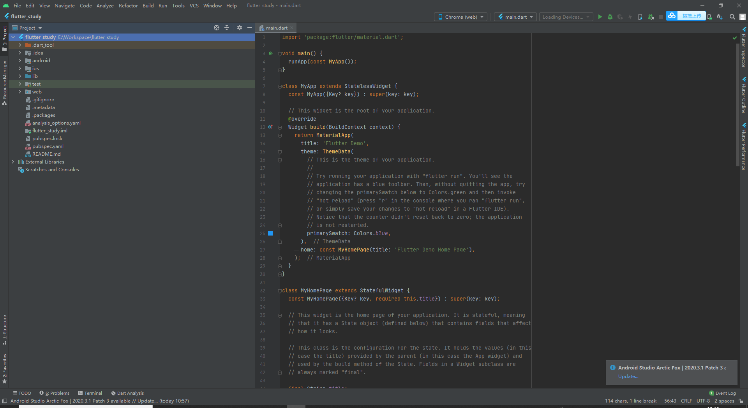Open main.dart run configuration dropdown

click(515, 17)
